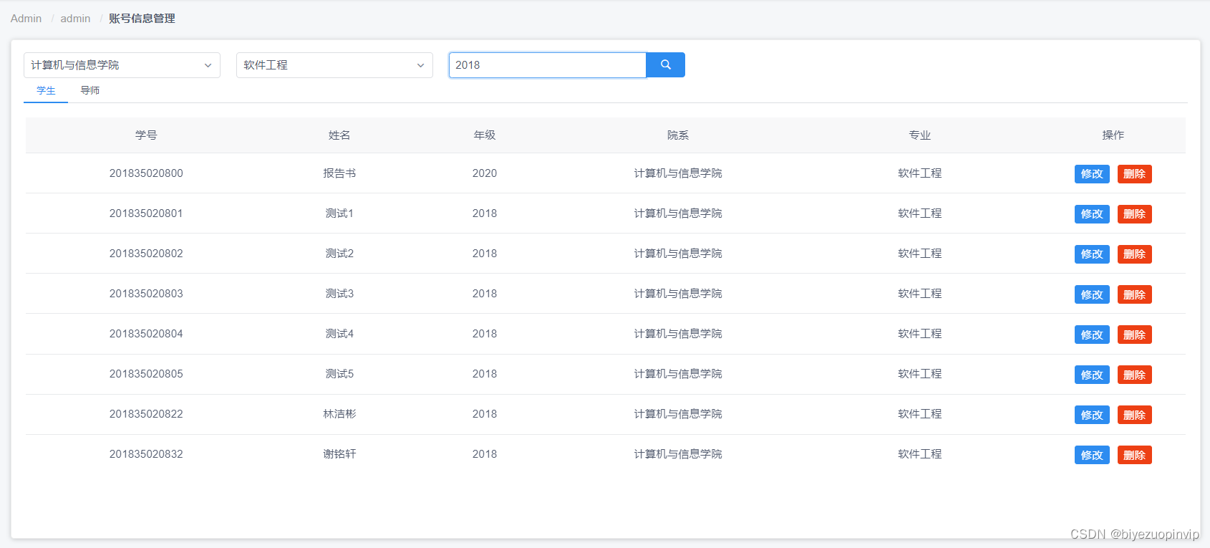Remove the student 测试3 record
The height and width of the screenshot is (548, 1210).
coord(1134,294)
